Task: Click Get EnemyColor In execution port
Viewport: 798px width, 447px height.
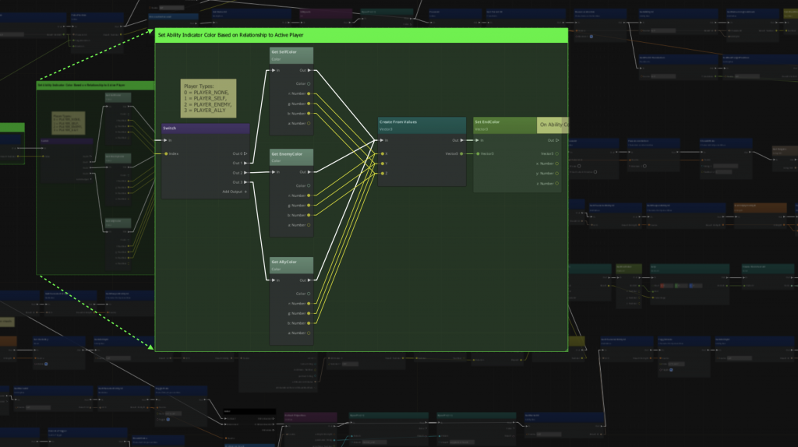Action: pos(274,172)
